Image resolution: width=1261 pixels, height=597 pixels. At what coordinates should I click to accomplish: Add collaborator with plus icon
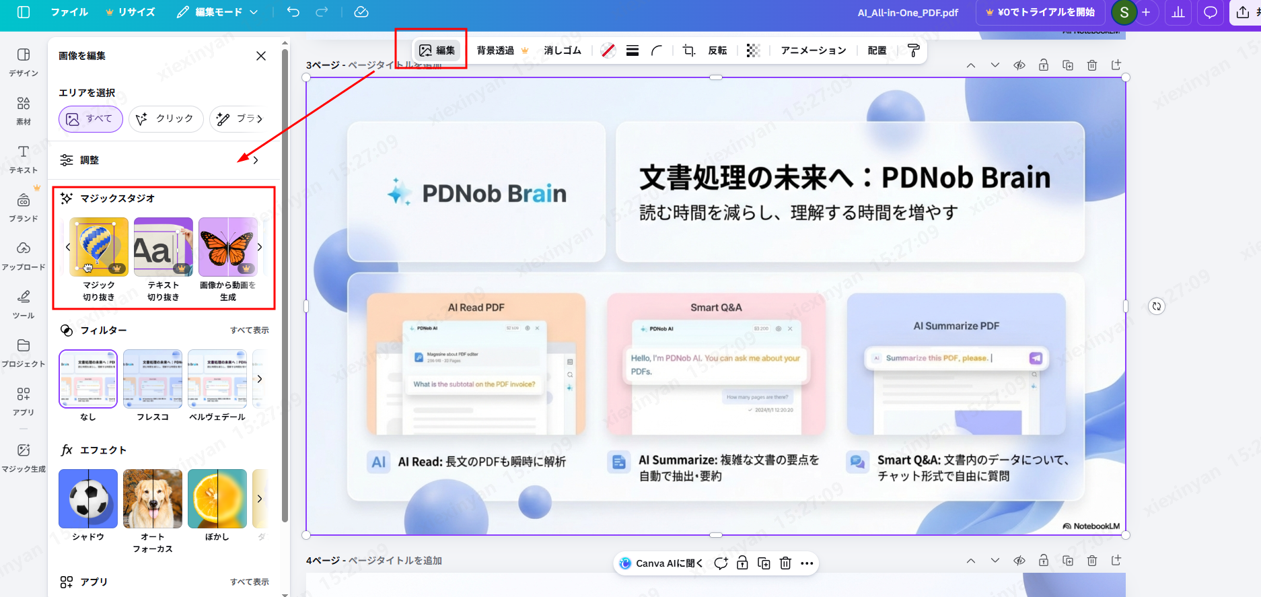[1146, 12]
